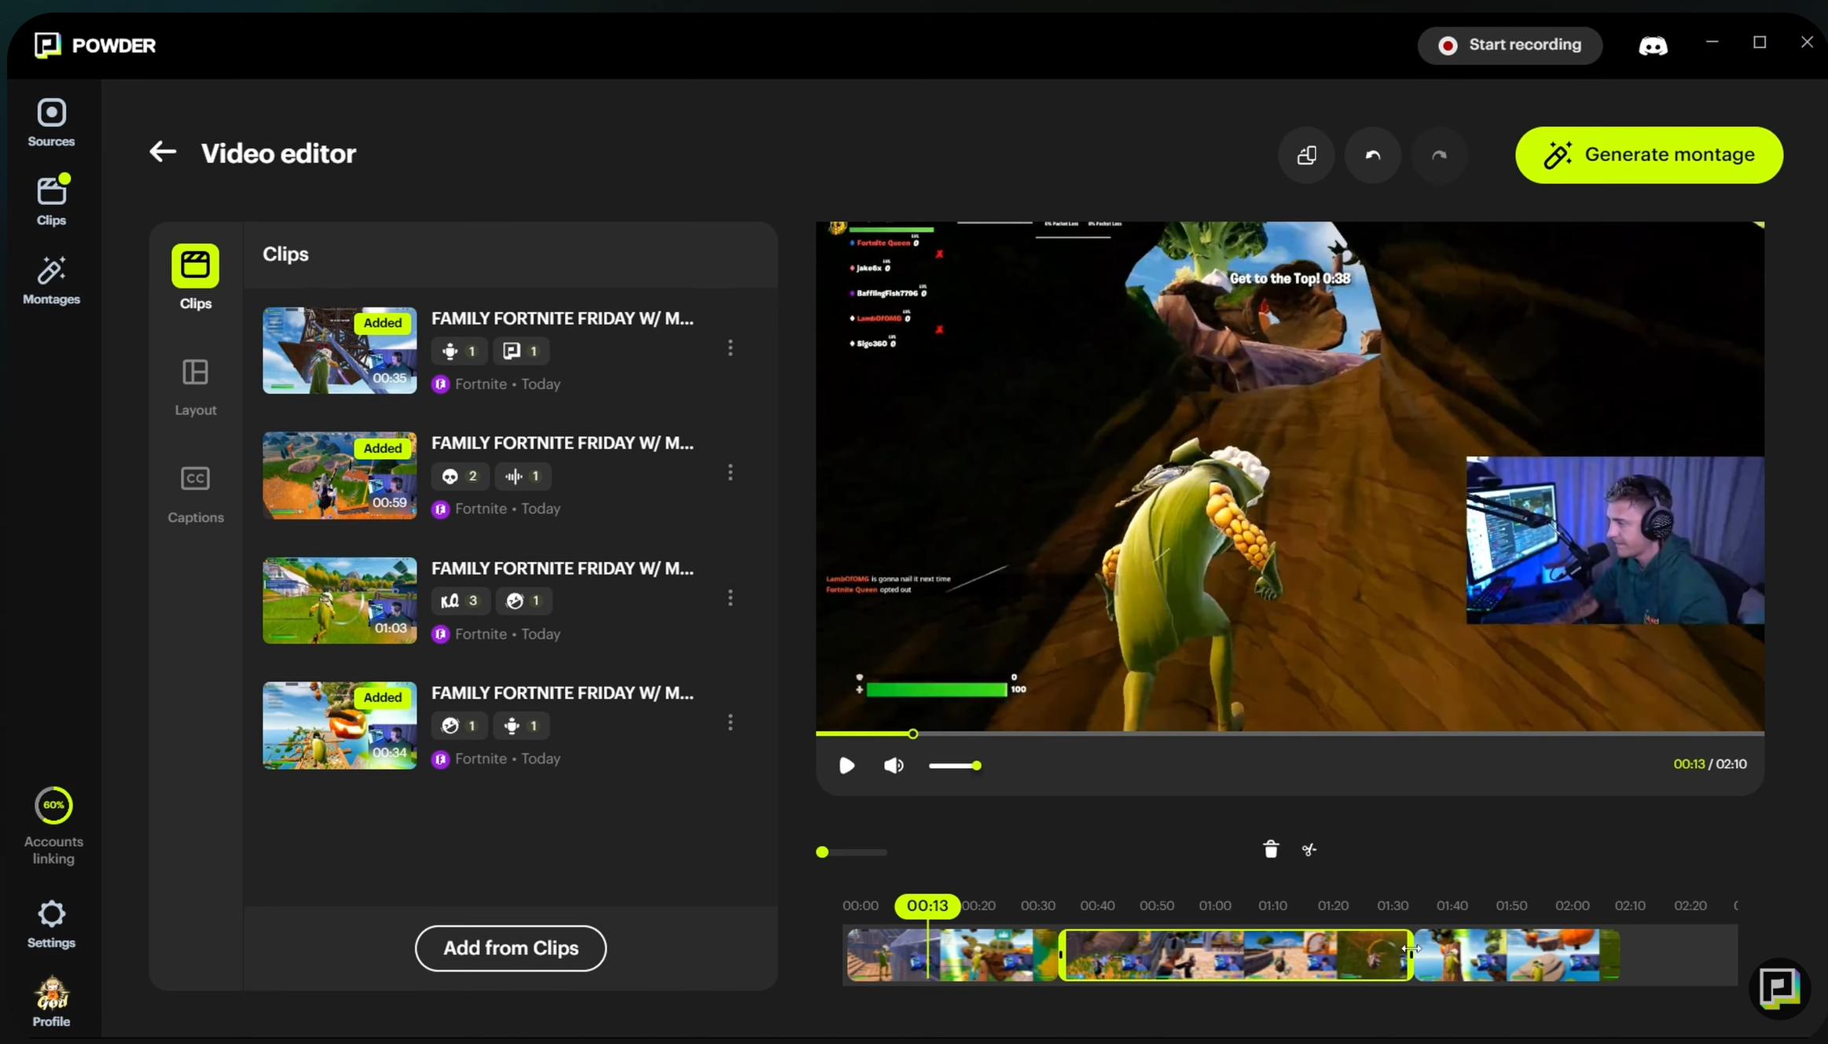Click the Discord icon in title bar
The width and height of the screenshot is (1828, 1044).
coord(1653,46)
